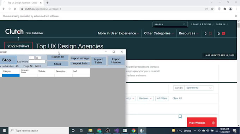Viewport: 240px width, 134px height.
Task: Select the end page field showing 50
Action: (x=38, y=58)
